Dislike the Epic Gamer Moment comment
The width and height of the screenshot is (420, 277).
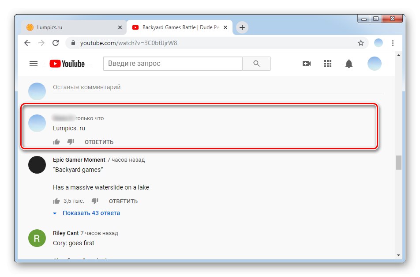[94, 201]
